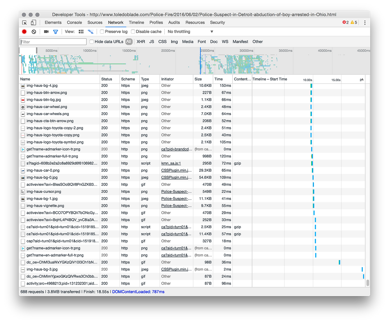Open the Profiles tab
The height and width of the screenshot is (323, 389).
[x=156, y=23]
